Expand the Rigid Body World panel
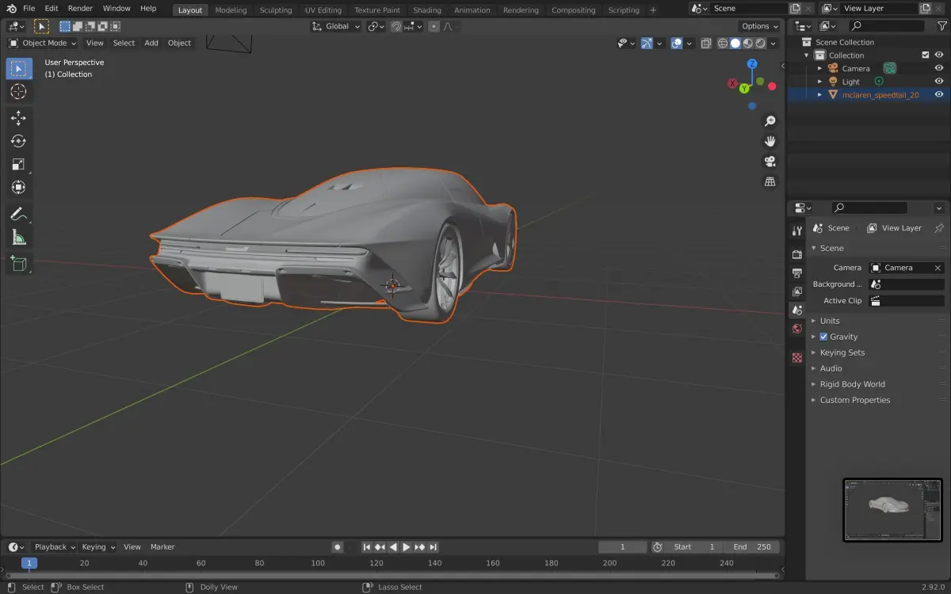951x594 pixels. [x=852, y=384]
